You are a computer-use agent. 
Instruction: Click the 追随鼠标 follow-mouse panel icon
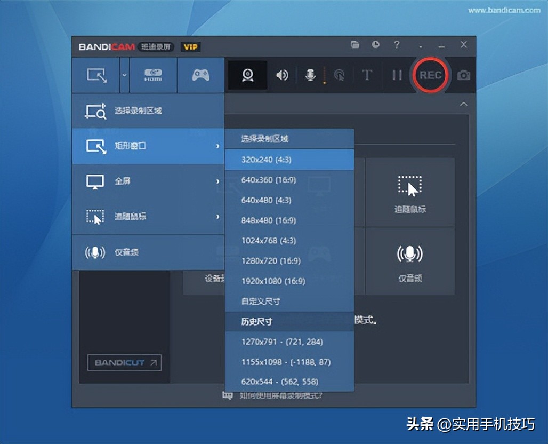click(409, 192)
